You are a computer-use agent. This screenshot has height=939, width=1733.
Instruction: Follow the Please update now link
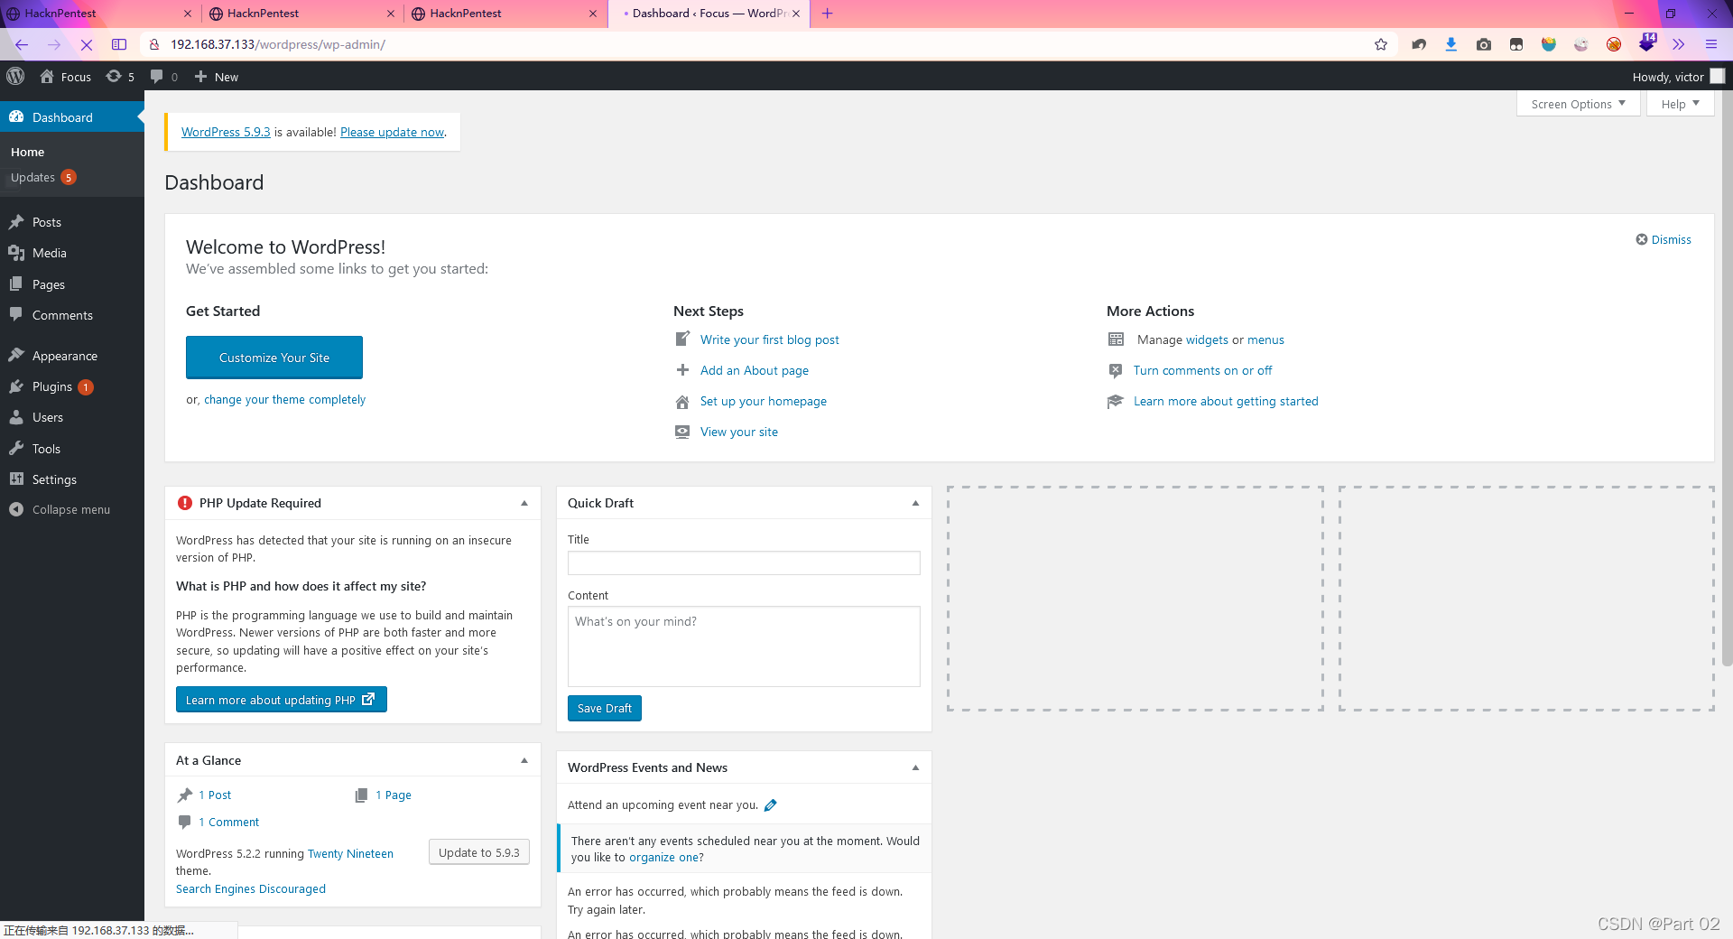(392, 133)
